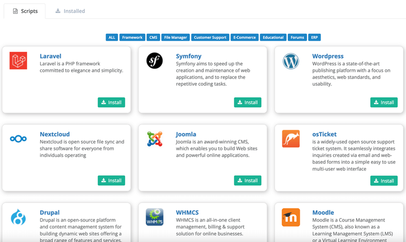The height and width of the screenshot is (242, 406).
Task: Filter scripts by ALL
Action: pyautogui.click(x=112, y=38)
